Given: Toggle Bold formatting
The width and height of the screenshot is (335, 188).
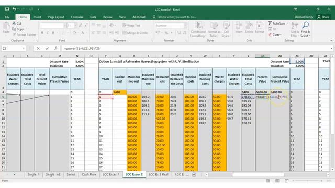Looking at the screenshot, I should [x=42, y=33].
